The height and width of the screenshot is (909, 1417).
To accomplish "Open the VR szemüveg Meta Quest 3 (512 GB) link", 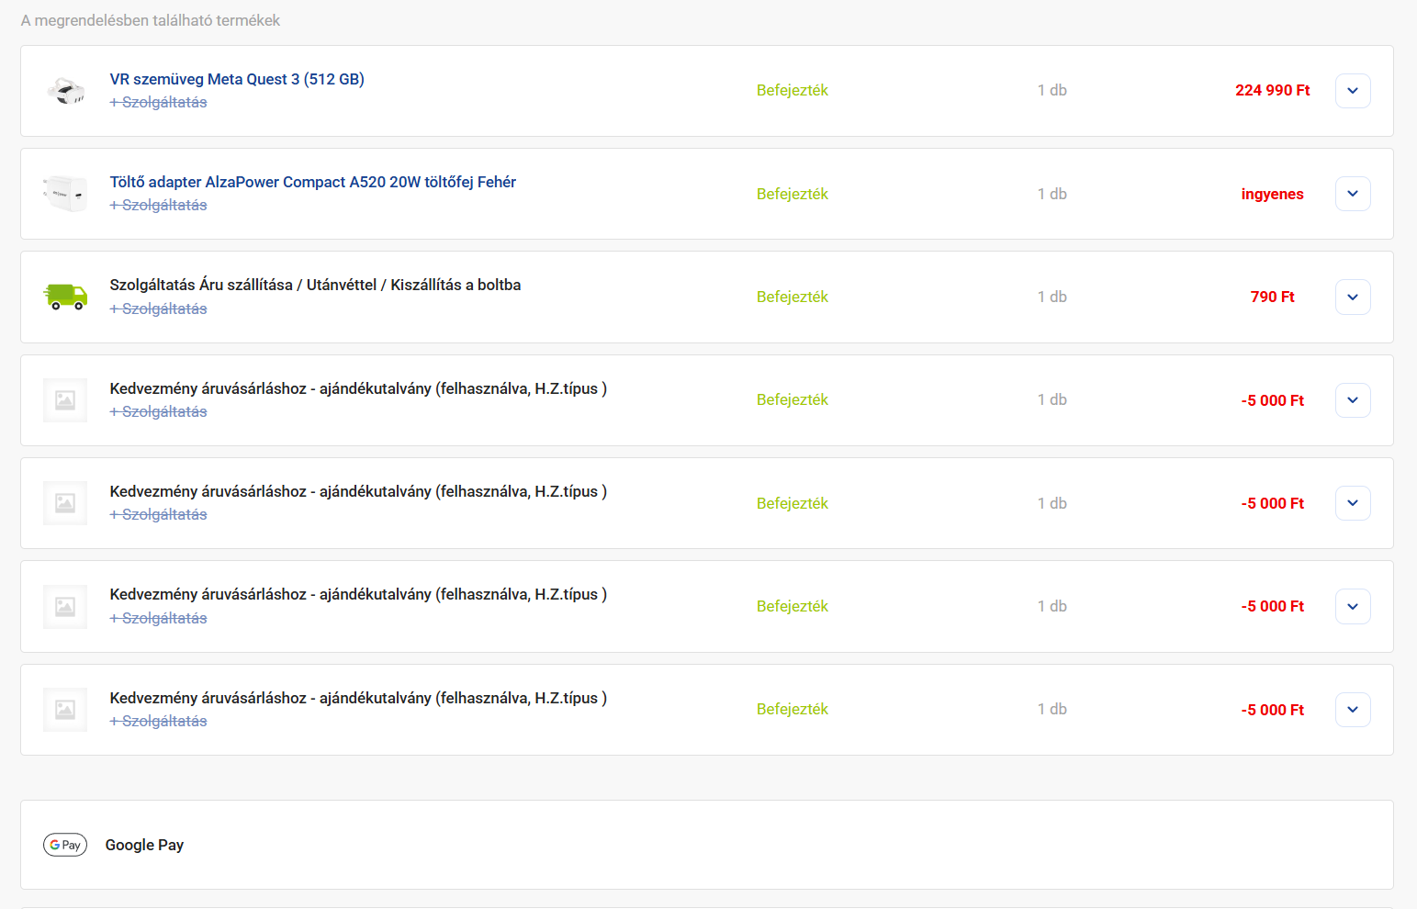I will pos(237,79).
